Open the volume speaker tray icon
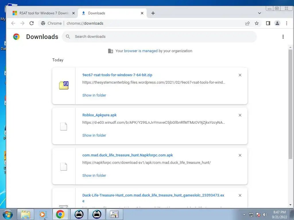294x220 pixels. click(x=265, y=215)
